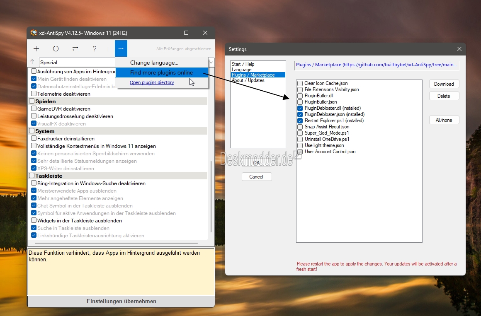Viewport: 481px width, 316px height.
Task: Uncheck Suche in Taskleiste ausblenden
Action: point(34,228)
